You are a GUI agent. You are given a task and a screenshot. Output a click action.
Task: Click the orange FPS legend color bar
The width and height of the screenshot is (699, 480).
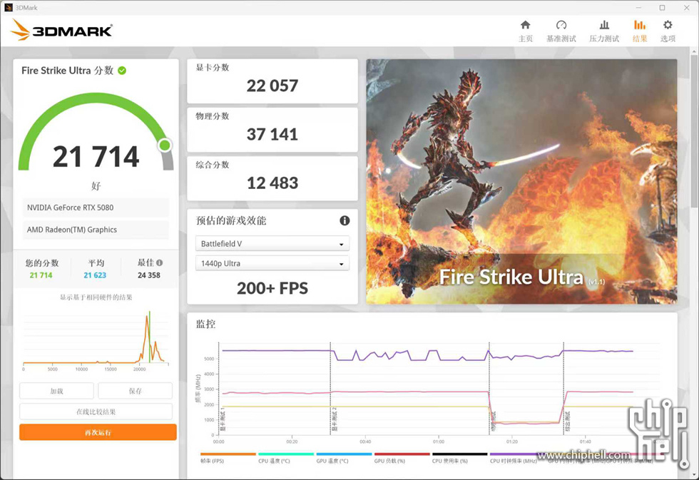[228, 454]
